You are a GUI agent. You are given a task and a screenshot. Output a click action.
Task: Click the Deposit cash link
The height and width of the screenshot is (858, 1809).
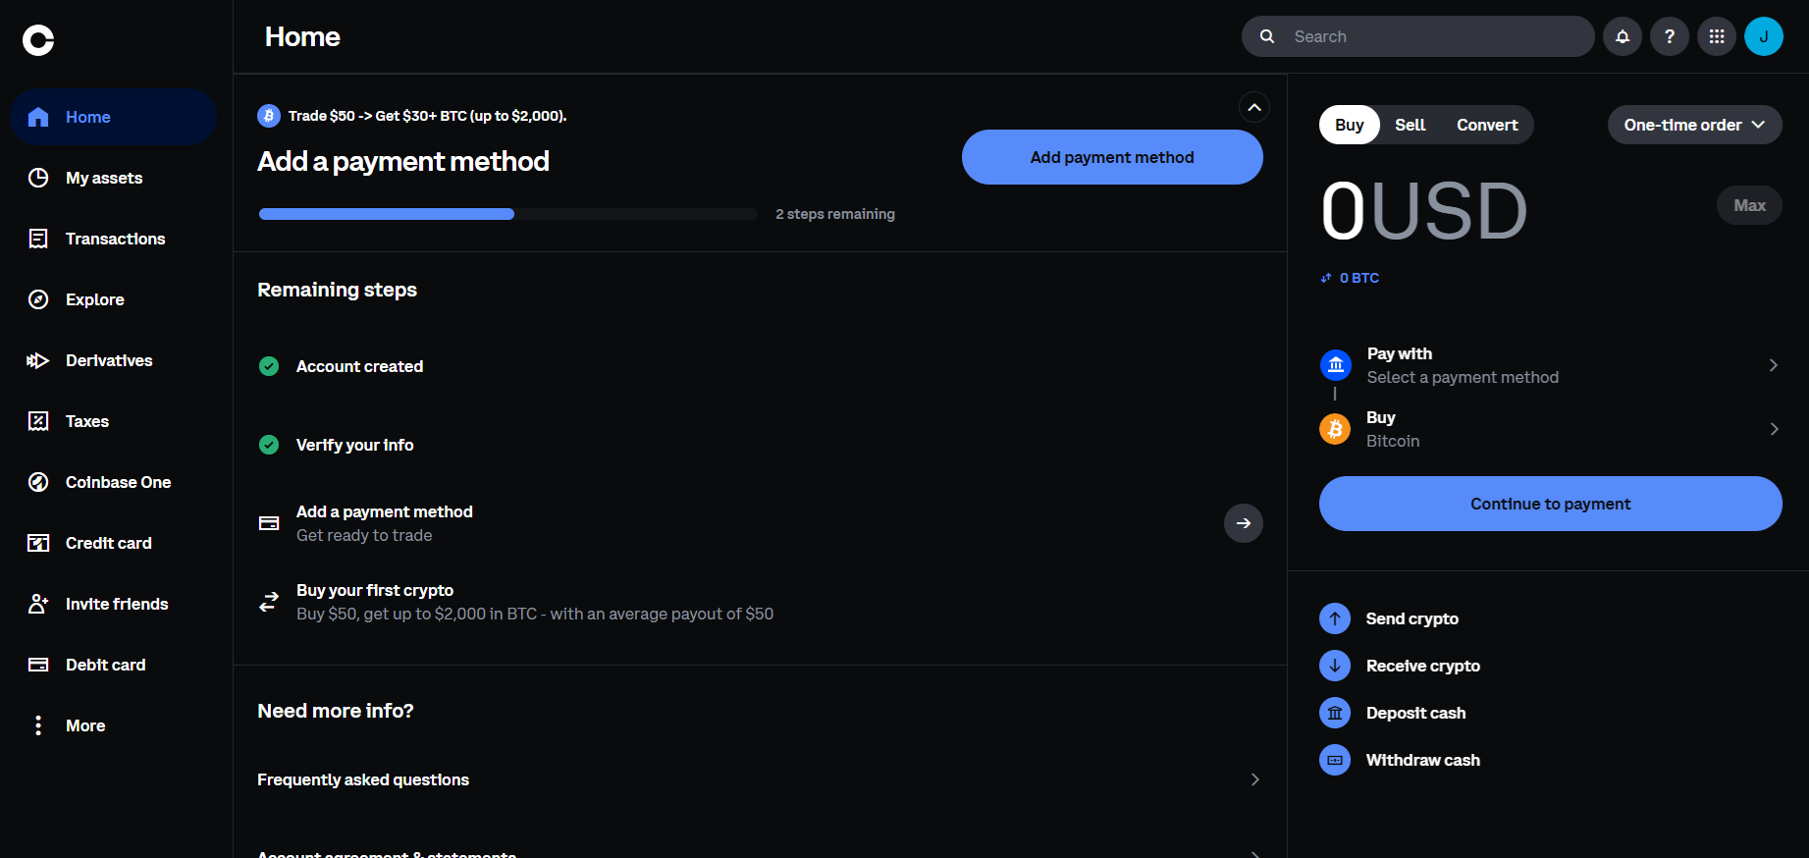(x=1416, y=713)
